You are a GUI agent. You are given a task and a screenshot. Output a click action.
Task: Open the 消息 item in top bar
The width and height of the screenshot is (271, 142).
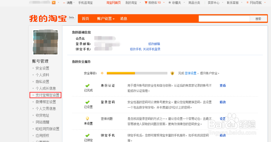(x=69, y=3)
